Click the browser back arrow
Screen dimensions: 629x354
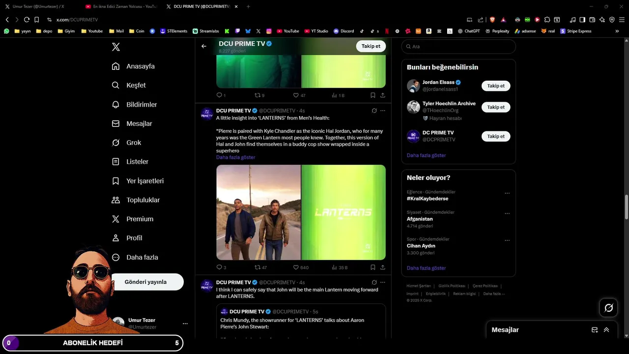coord(7,20)
